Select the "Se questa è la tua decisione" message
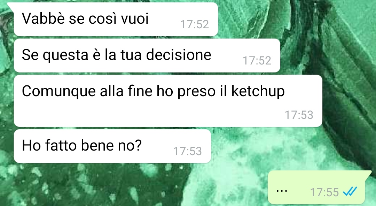Image resolution: width=376 pixels, height=206 pixels. point(147,55)
